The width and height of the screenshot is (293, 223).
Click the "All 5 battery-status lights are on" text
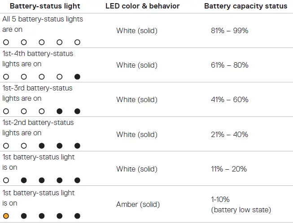coord(42,24)
